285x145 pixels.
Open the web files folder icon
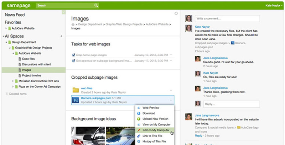coord(76,90)
